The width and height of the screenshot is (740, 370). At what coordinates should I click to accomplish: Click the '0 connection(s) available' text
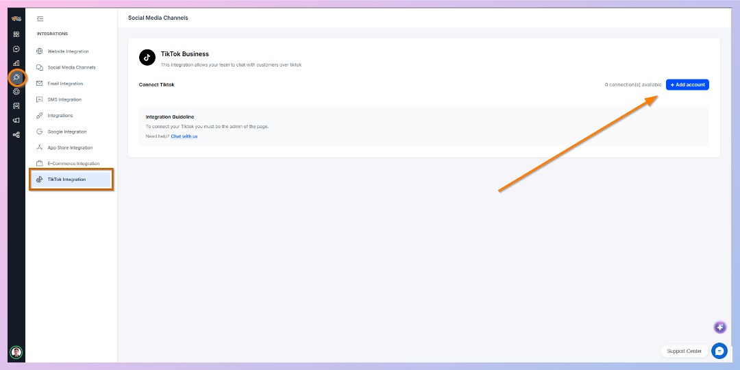(x=633, y=85)
